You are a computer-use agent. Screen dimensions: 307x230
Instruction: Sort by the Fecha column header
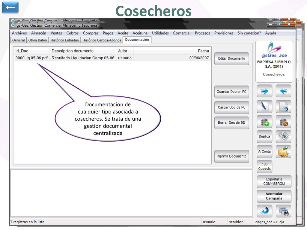(172, 51)
